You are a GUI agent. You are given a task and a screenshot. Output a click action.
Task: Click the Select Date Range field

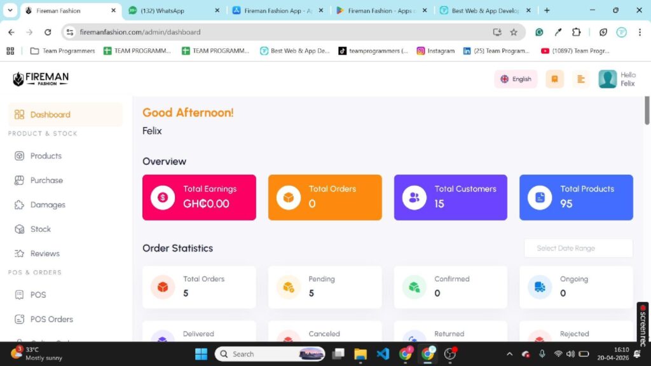pos(579,248)
